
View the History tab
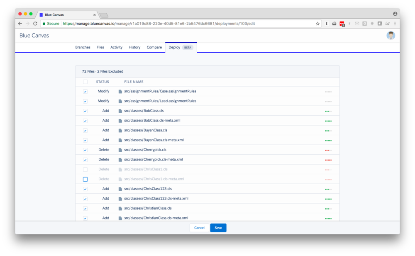click(x=134, y=47)
